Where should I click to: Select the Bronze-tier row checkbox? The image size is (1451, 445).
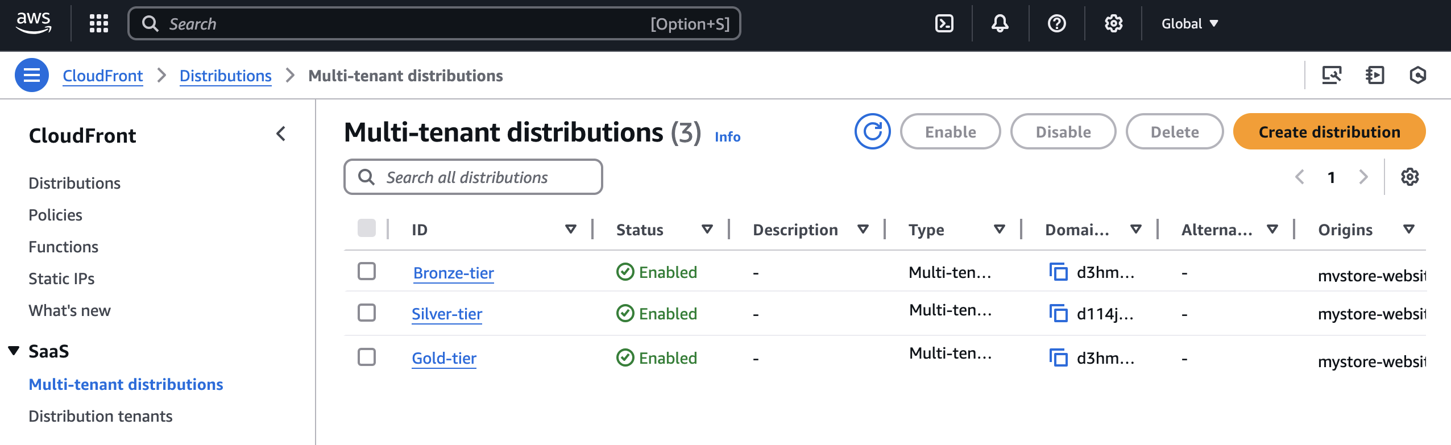(367, 272)
